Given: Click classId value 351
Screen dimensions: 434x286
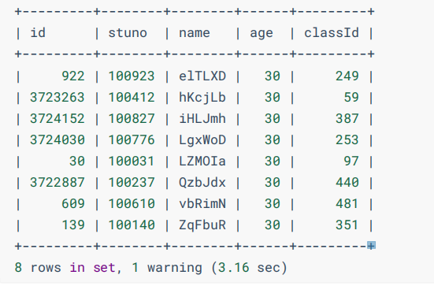Looking at the screenshot, I should pos(347,225).
